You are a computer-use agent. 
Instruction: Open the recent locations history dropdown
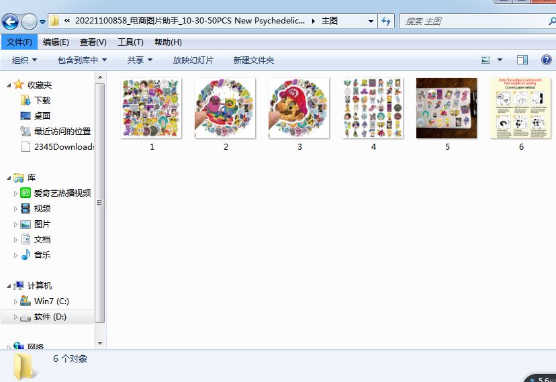tap(42, 22)
